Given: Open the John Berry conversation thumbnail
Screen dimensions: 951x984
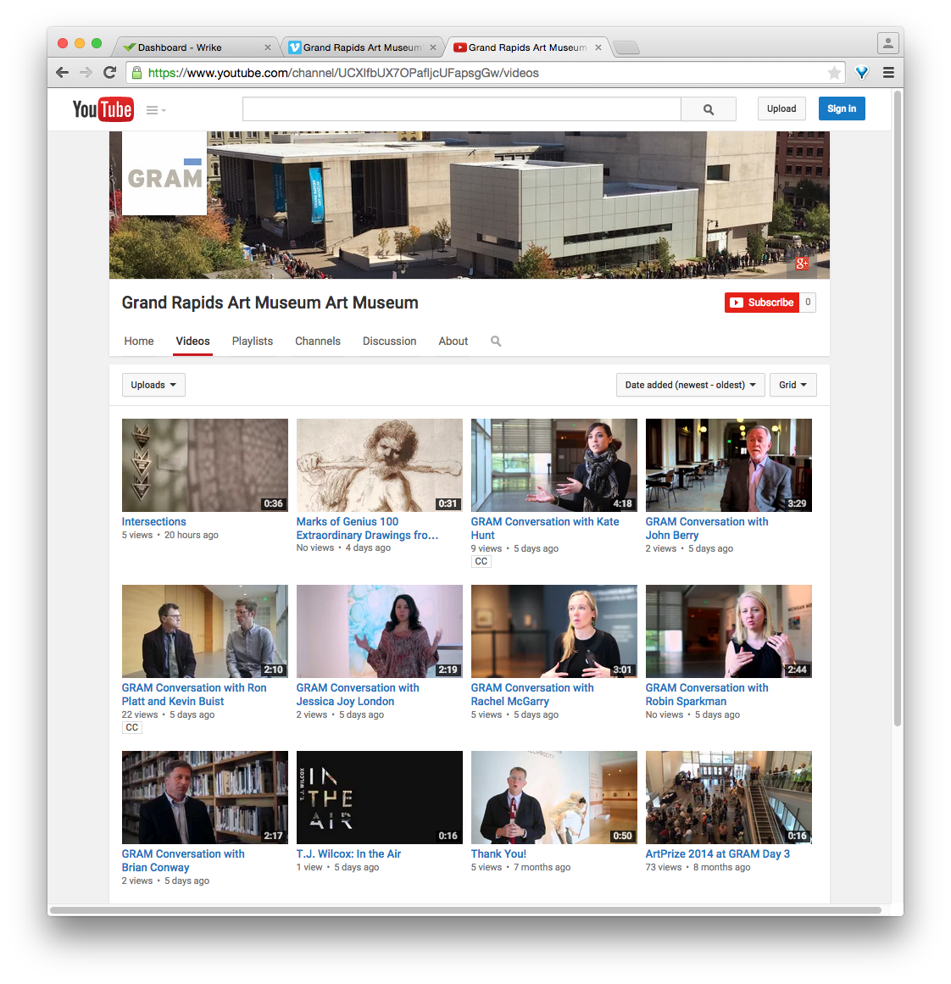Looking at the screenshot, I should point(728,465).
